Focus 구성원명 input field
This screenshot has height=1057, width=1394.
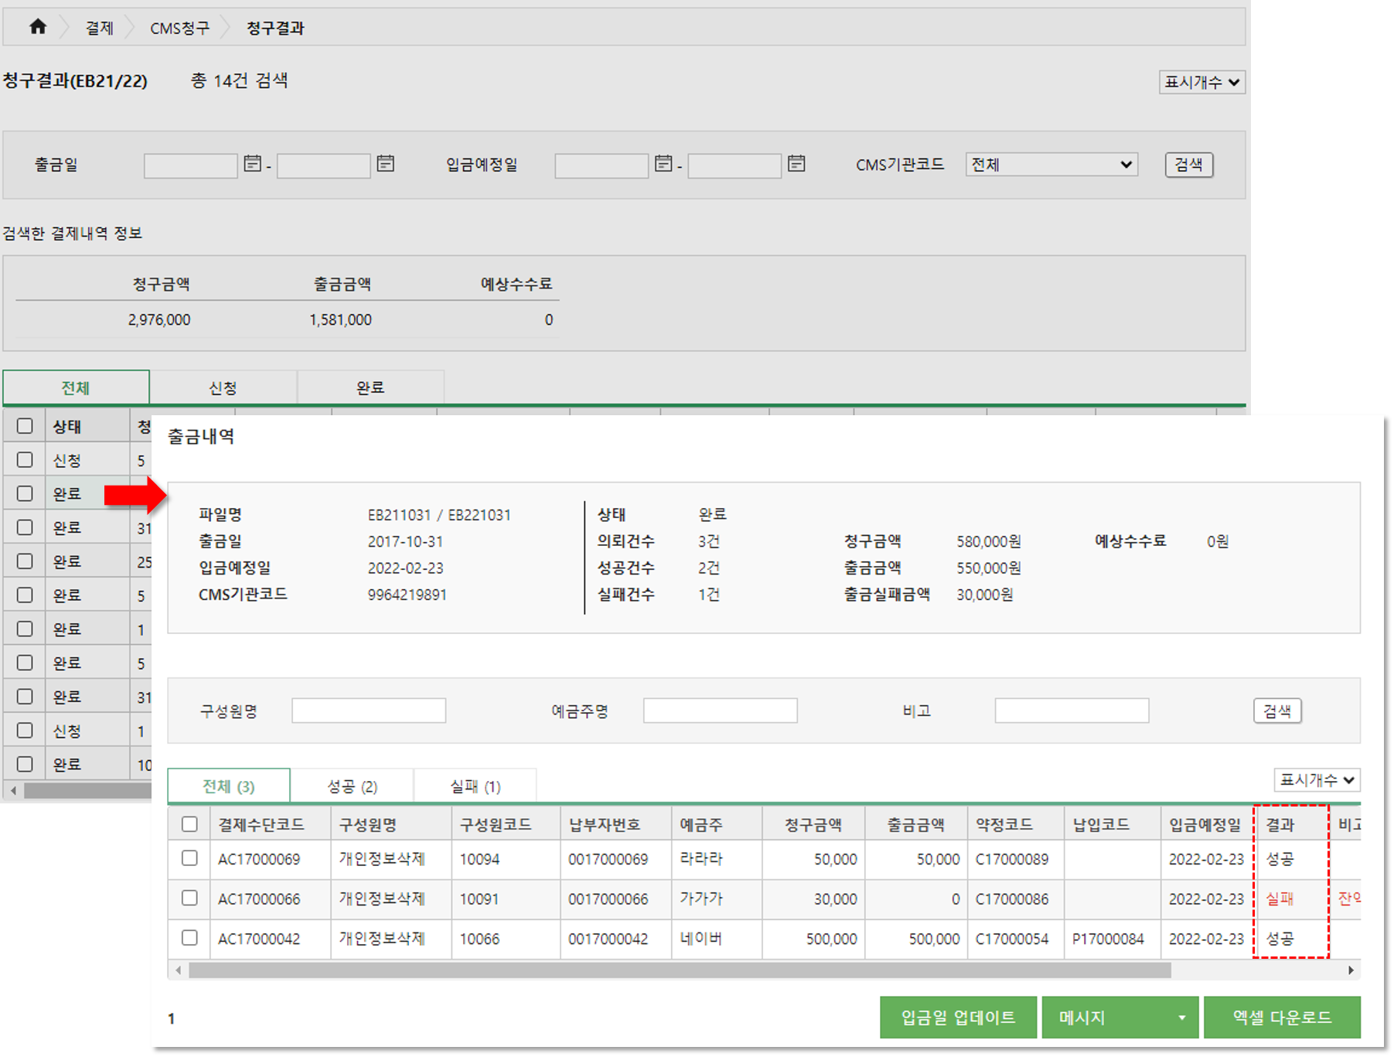coord(369,711)
